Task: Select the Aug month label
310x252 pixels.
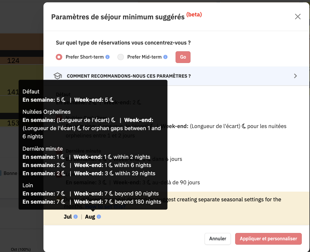Action: [90, 217]
